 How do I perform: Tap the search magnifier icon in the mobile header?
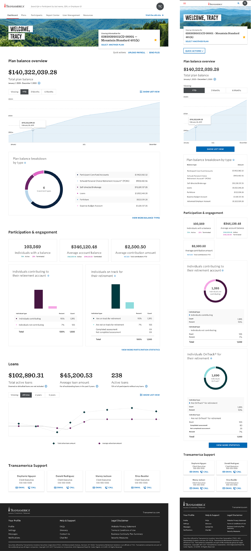pyautogui.click(x=238, y=3)
